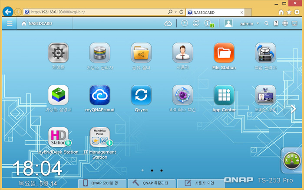Open the QNAP 유틸리티 tab
Viewport: 304px width, 190px height.
(x=152, y=183)
